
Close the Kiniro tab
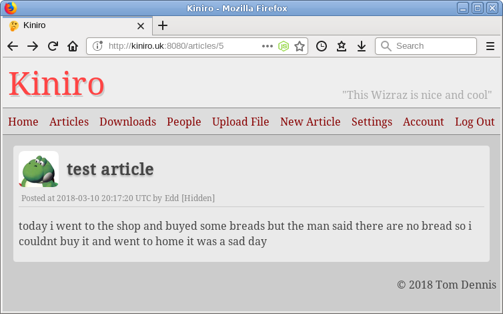pyautogui.click(x=141, y=25)
